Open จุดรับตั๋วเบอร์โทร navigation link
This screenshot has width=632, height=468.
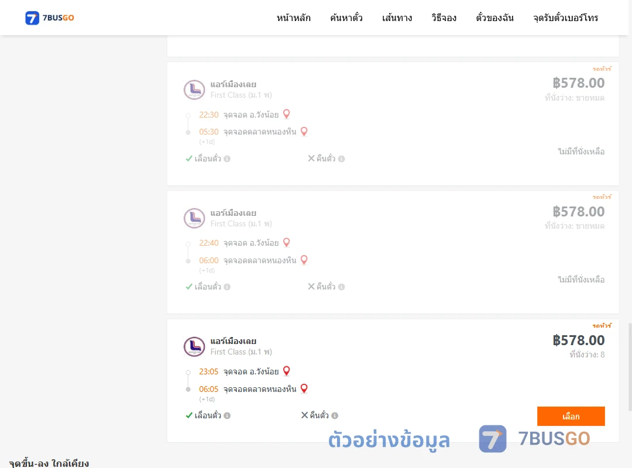coord(565,18)
